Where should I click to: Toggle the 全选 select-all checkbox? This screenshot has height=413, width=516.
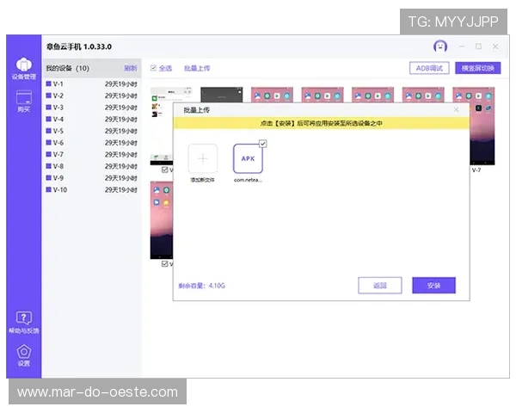pyautogui.click(x=153, y=68)
